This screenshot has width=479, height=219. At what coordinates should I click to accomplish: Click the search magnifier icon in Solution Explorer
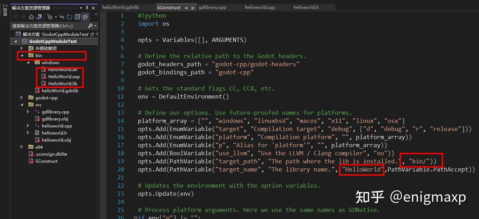tap(90, 25)
